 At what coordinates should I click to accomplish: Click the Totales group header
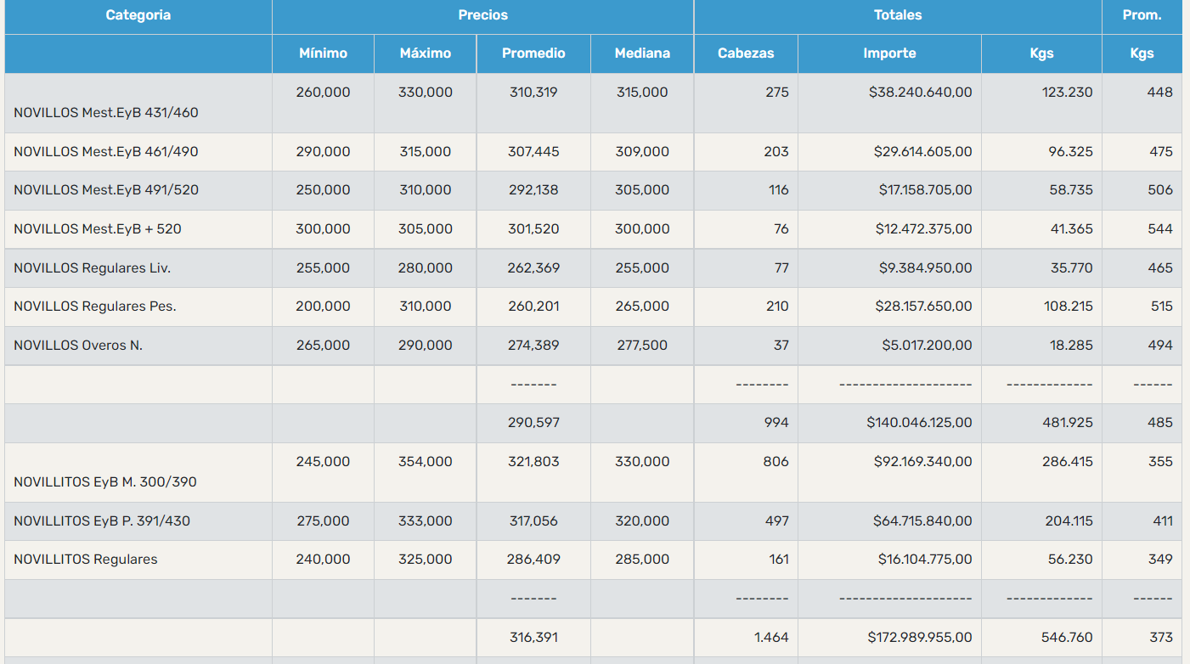click(898, 15)
